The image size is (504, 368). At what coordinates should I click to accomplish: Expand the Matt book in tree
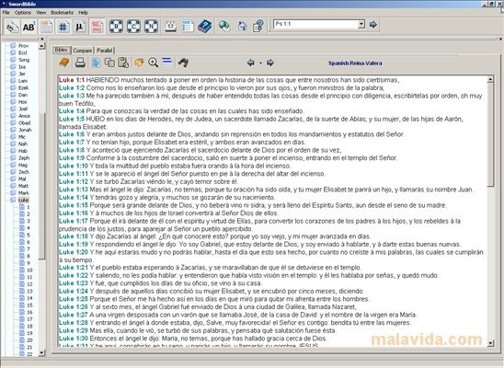pos(13,186)
